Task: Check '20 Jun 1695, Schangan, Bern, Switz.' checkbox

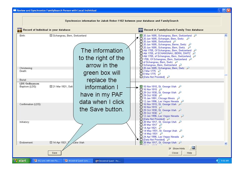Action: click(x=141, y=39)
